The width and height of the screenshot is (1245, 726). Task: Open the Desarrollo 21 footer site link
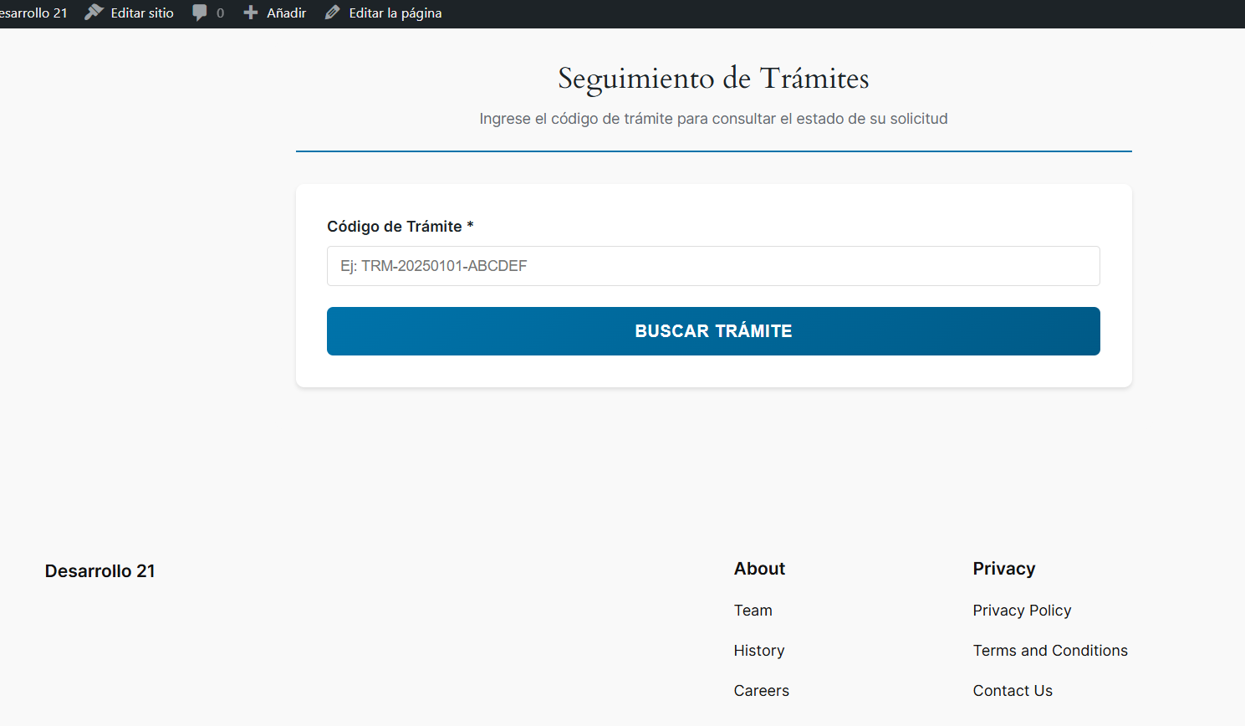pos(100,571)
